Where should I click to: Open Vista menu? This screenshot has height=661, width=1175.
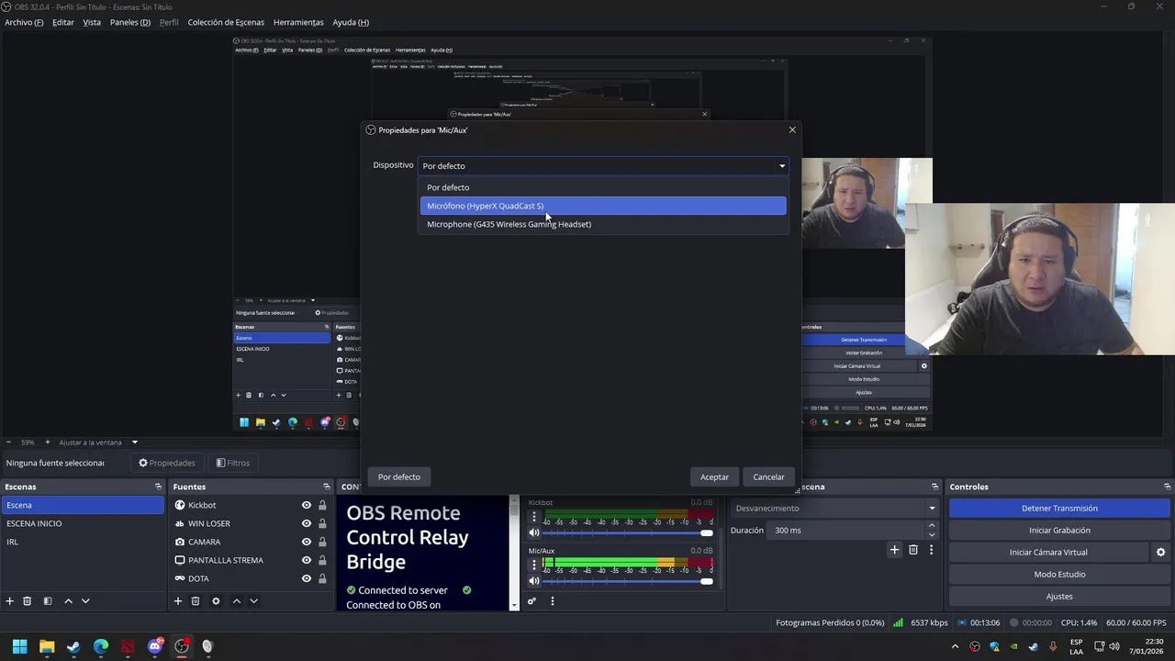pyautogui.click(x=92, y=22)
